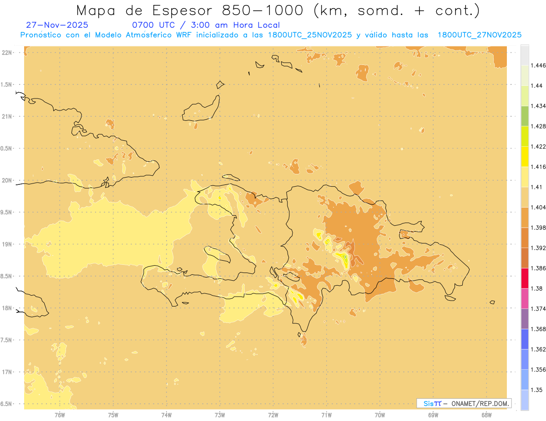
Task: Click the '74W' longitude label
Action: (x=167, y=415)
